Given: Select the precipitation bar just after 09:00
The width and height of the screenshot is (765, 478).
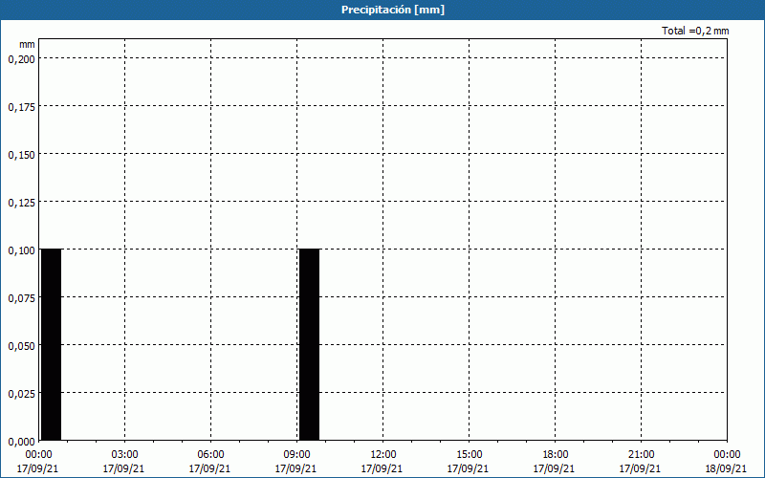Looking at the screenshot, I should (309, 345).
